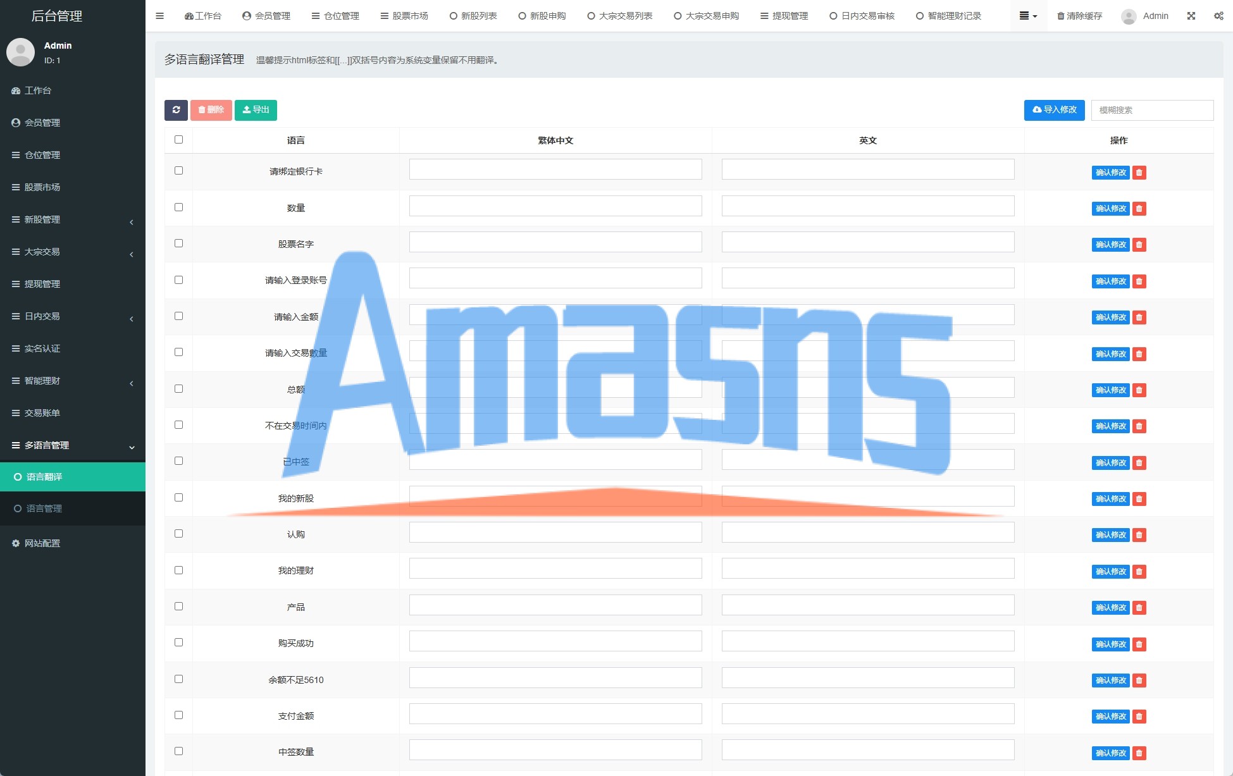Open 交易账单 in the sidebar

73,413
